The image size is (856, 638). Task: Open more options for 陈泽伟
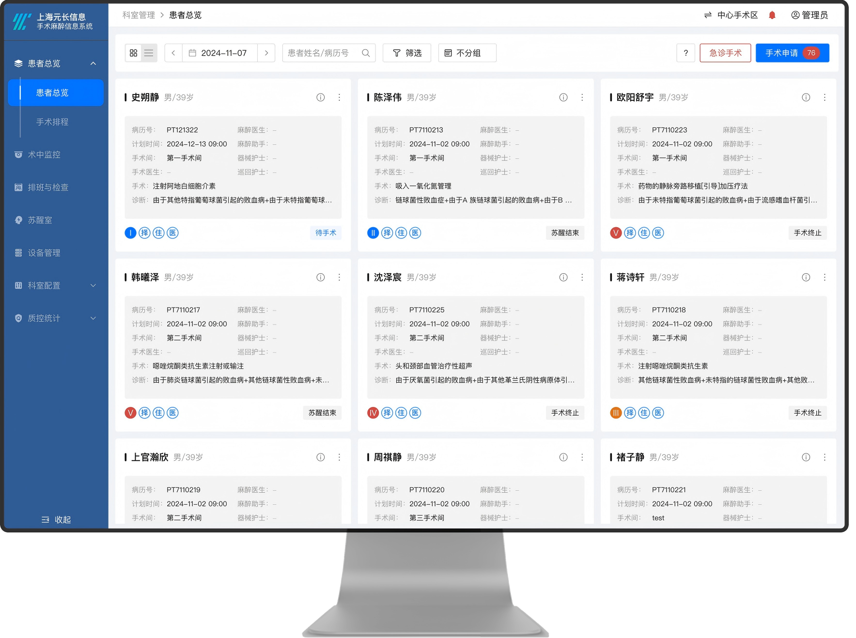coord(582,97)
